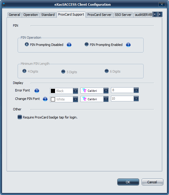Open the ProxCard Server tab
The height and width of the screenshot is (195, 169).
[99, 15]
